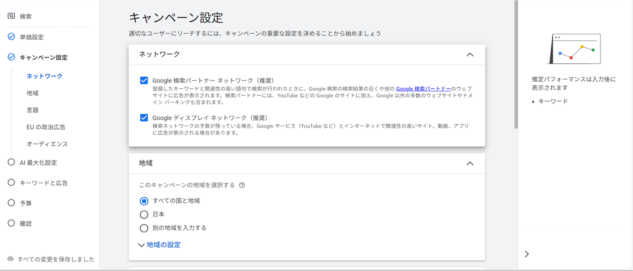Click the search magnifier icon in sidebar
The height and width of the screenshot is (271, 633).
click(11, 16)
